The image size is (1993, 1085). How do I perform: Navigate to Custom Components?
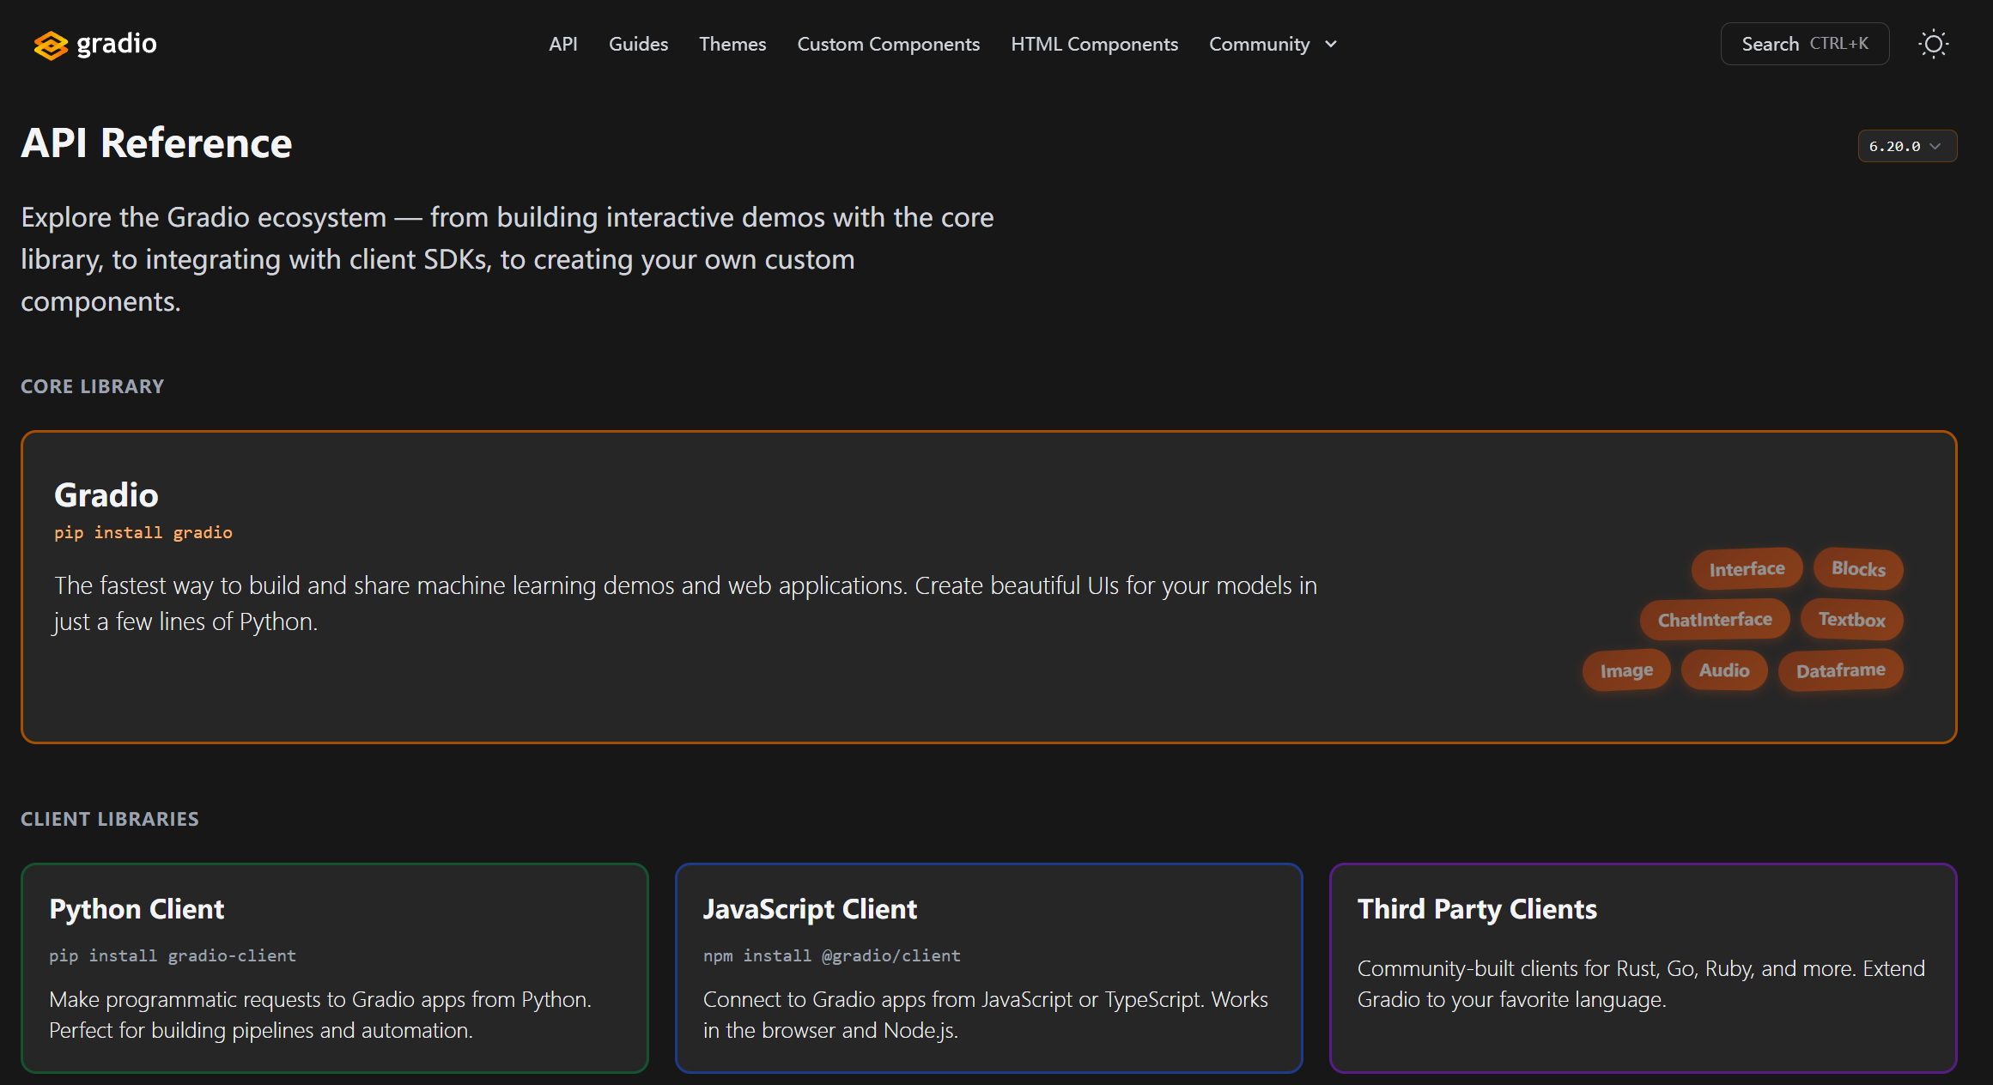click(x=888, y=44)
